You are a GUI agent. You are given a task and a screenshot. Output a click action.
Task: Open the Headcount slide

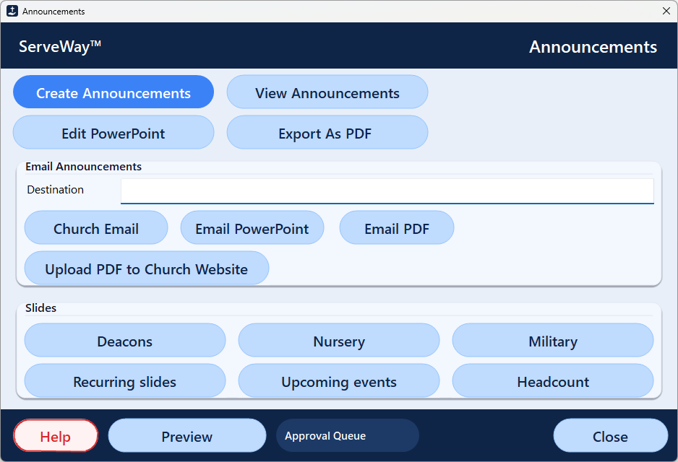(553, 381)
